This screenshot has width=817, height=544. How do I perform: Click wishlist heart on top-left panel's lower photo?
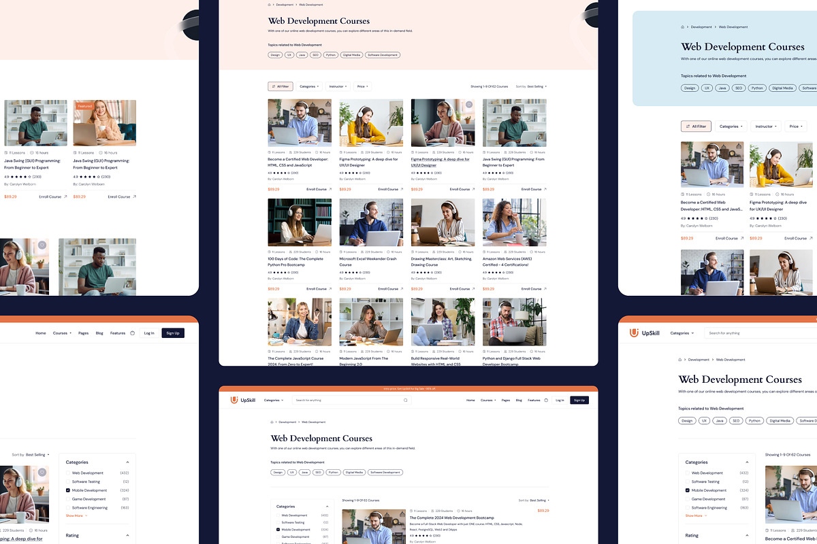coord(42,245)
